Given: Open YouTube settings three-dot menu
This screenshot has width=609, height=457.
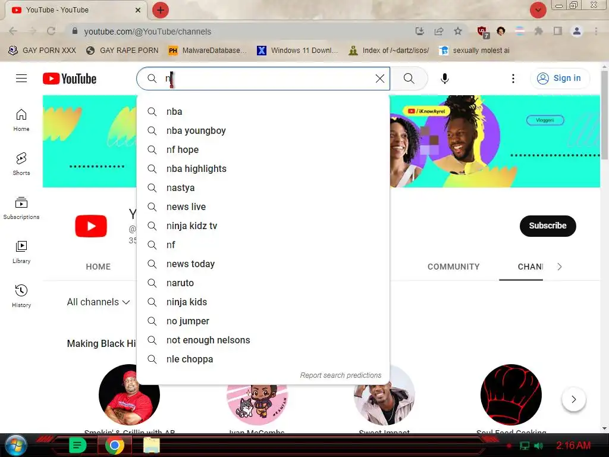Looking at the screenshot, I should pos(513,79).
